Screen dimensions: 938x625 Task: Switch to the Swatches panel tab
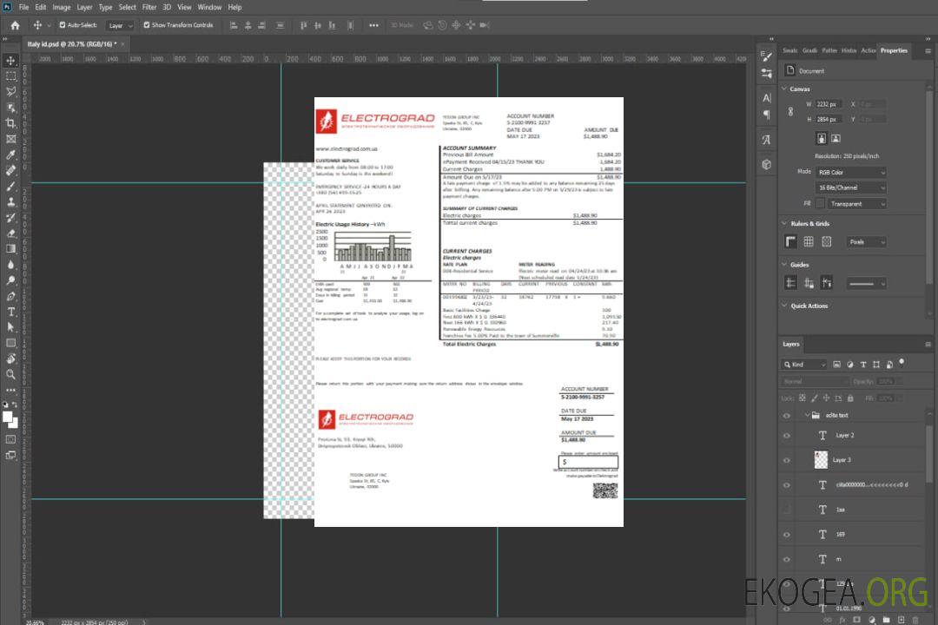coord(789,50)
